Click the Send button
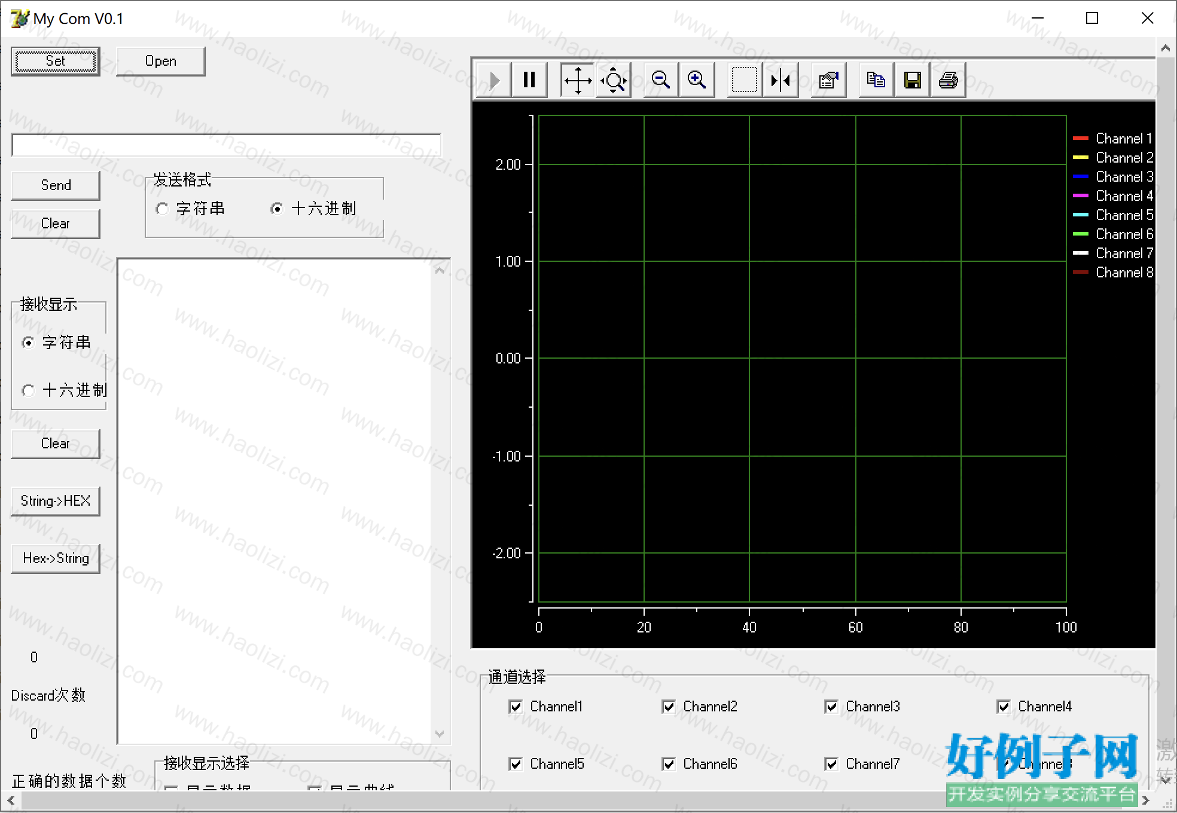Screen dimensions: 1177x813 (56, 185)
